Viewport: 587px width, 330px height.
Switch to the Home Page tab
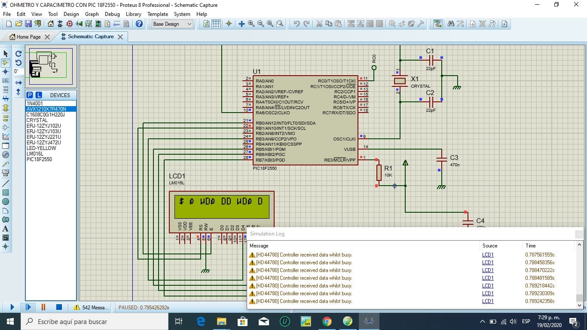point(25,37)
